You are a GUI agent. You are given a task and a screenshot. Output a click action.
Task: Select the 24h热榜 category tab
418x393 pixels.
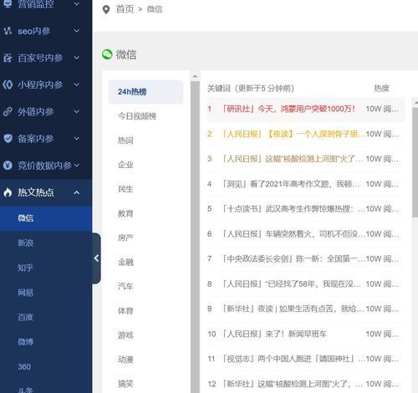click(145, 92)
